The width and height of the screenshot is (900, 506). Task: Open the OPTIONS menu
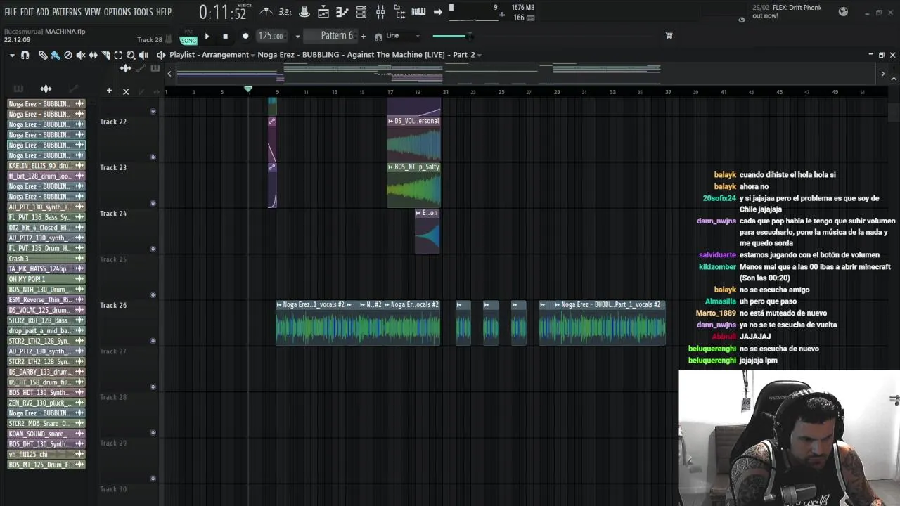coord(117,12)
